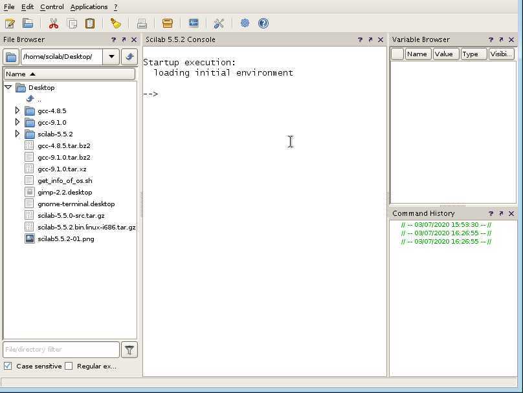Click the paste clipboard icon
This screenshot has height=393, width=523.
(90, 23)
